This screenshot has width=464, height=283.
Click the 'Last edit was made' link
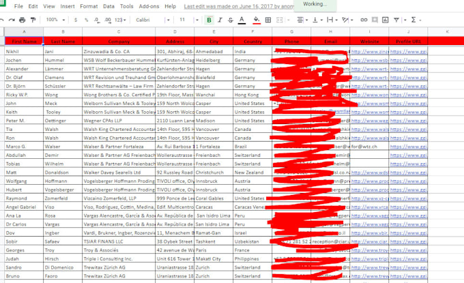click(239, 6)
